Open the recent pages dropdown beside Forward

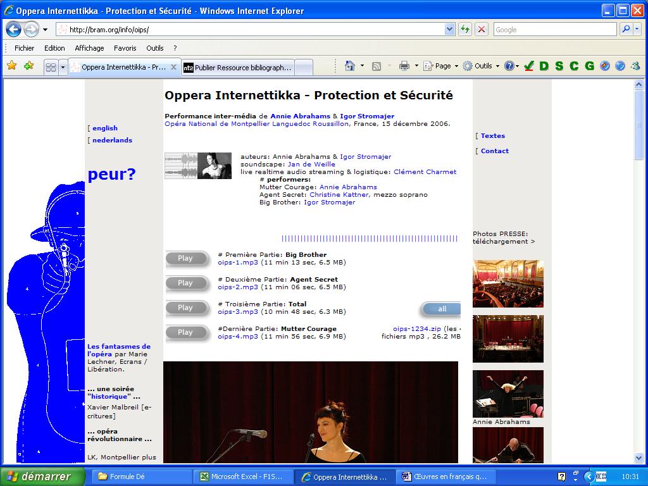45,30
